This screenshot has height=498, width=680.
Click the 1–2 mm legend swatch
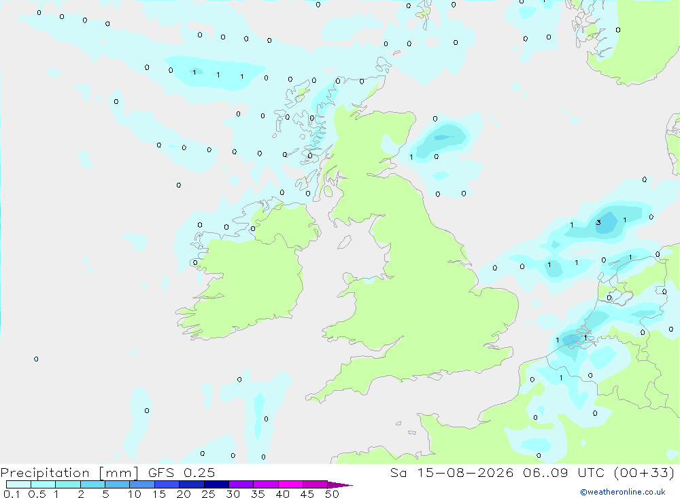tap(68, 484)
